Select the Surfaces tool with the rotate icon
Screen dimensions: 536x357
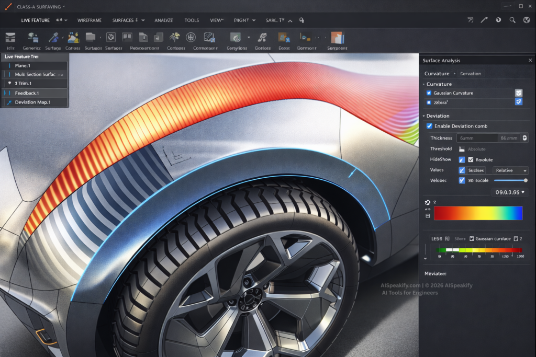(110, 38)
